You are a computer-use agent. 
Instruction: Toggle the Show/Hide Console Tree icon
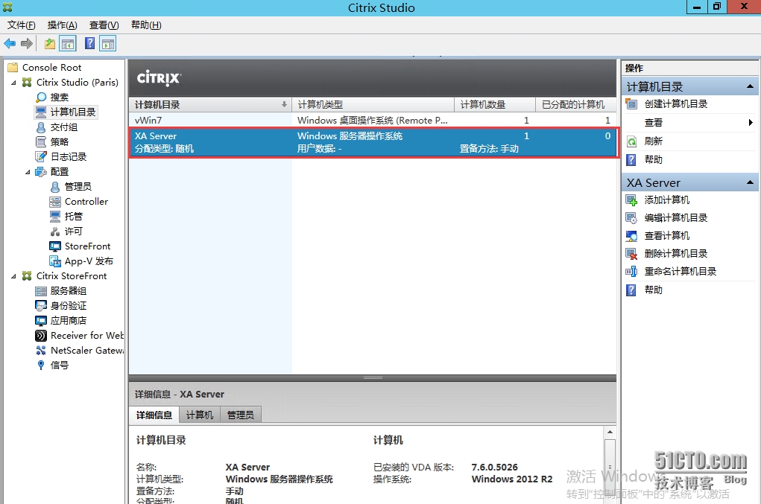68,44
